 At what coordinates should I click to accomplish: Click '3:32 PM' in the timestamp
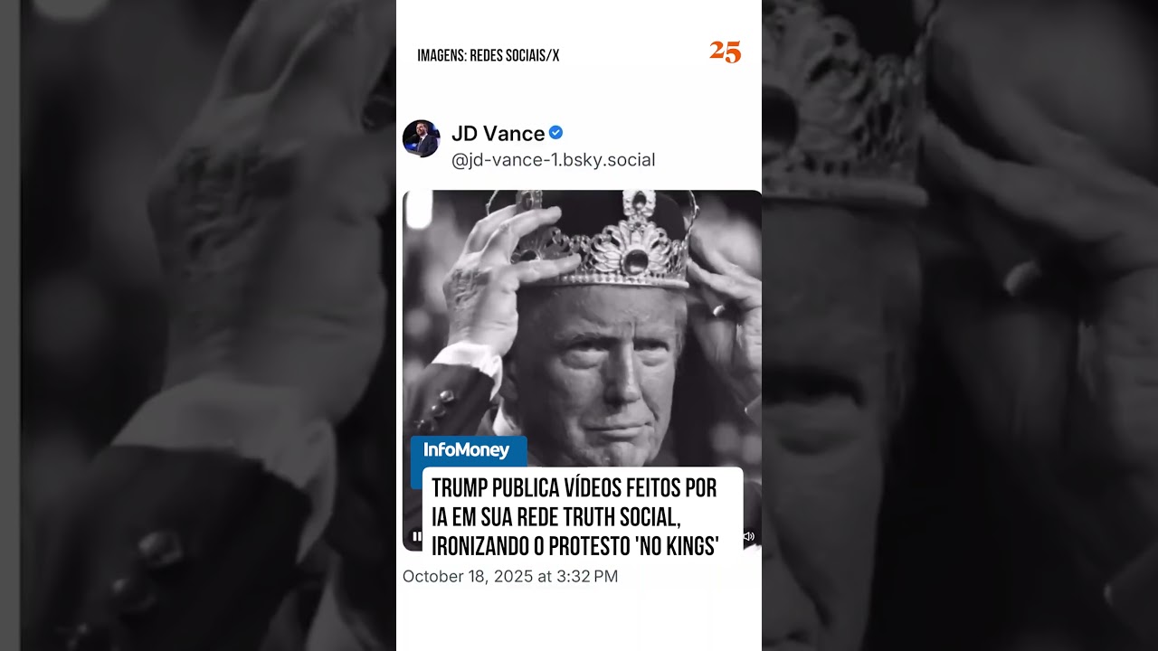pos(587,576)
